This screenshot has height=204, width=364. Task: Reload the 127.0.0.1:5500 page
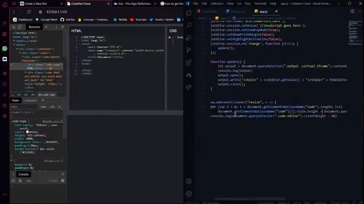(x=29, y=12)
